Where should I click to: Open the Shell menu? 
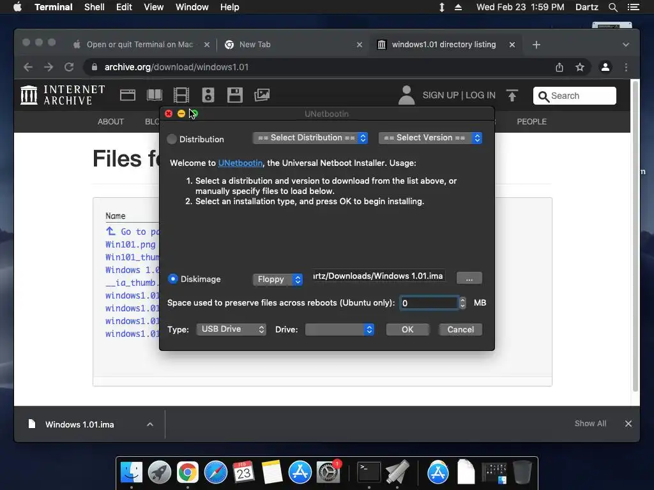pos(95,7)
